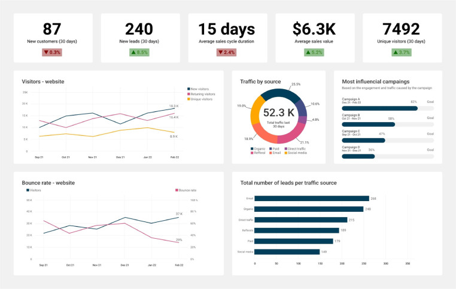456x289 pixels.
Task: Toggle the New visitors legend entry
Action: click(198, 89)
